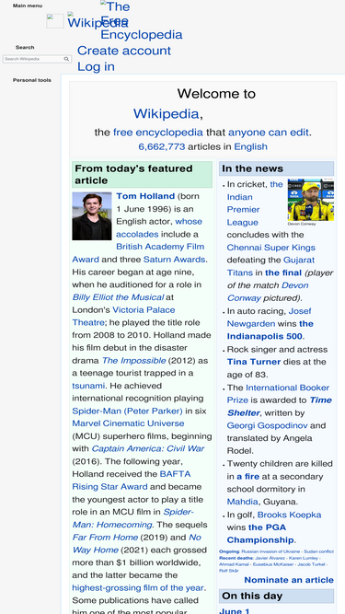
Task: Open the Devon Conway photo thumbnail
Action: click(311, 200)
